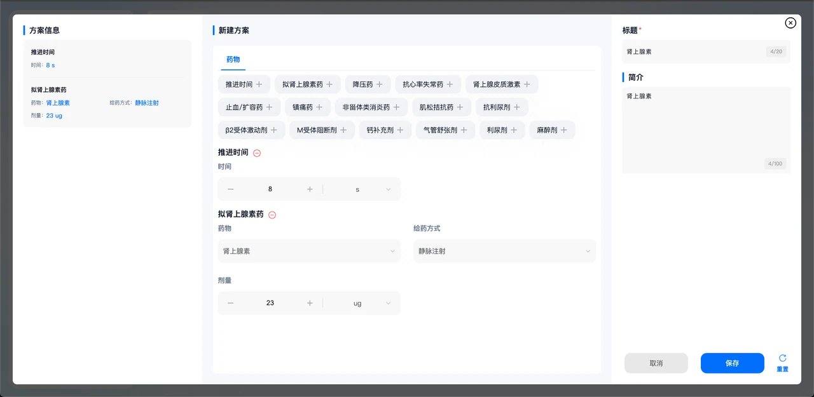Add the 推进时间 item via its plus chip
The image size is (814, 397).
click(244, 84)
